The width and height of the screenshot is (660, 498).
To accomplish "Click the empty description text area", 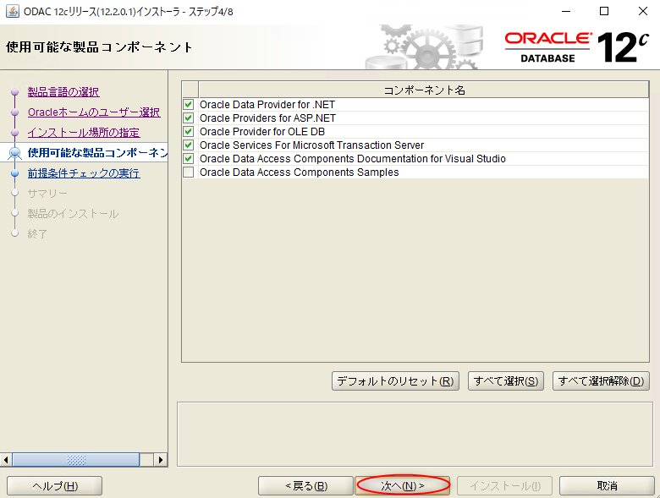I will 415,434.
